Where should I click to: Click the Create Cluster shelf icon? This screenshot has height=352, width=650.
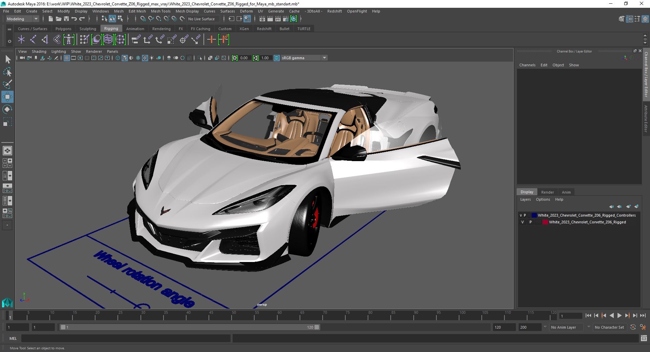click(x=120, y=40)
